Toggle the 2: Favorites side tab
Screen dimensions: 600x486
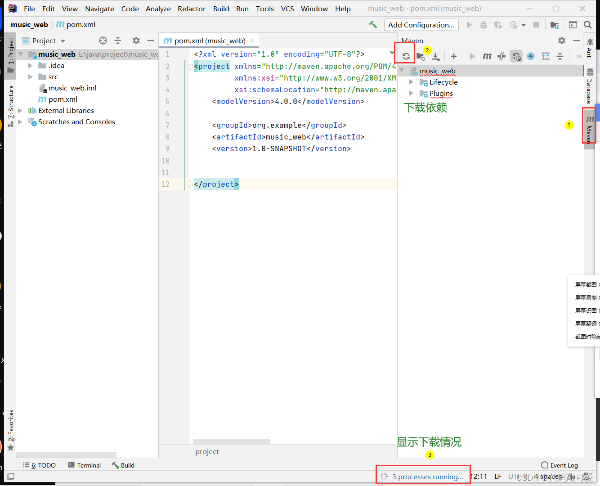(10, 430)
